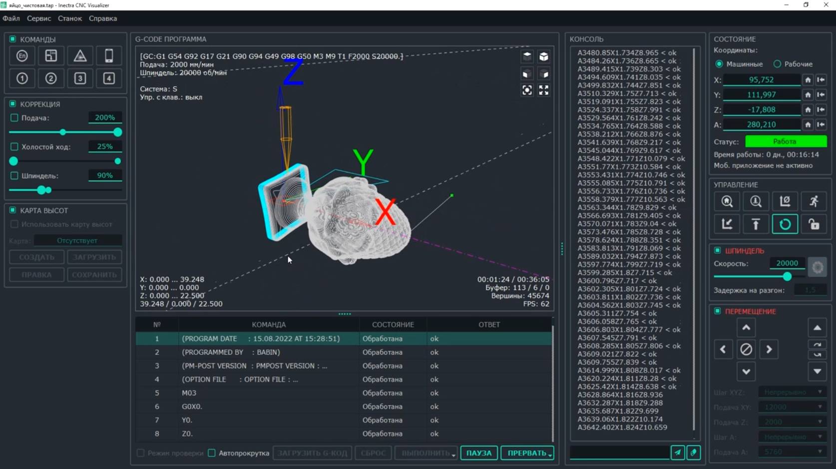Image resolution: width=836 pixels, height=469 pixels.
Task: Click the green rotate icon in control panel
Action: 785,224
